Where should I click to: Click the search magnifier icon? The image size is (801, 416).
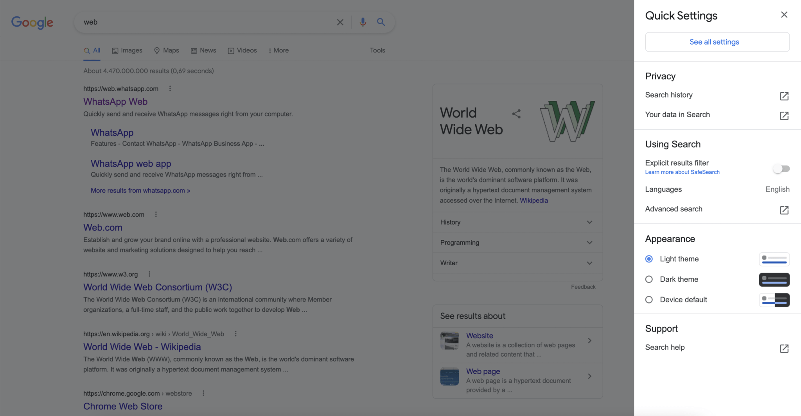380,22
